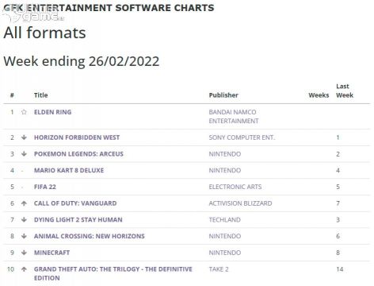Click the Week ending 26/02/2022 heading

pos(82,61)
